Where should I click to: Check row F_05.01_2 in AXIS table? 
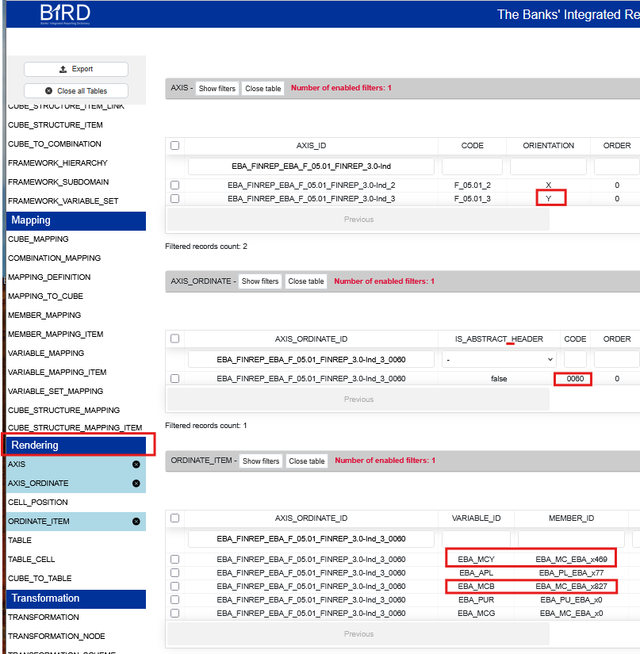tap(174, 185)
